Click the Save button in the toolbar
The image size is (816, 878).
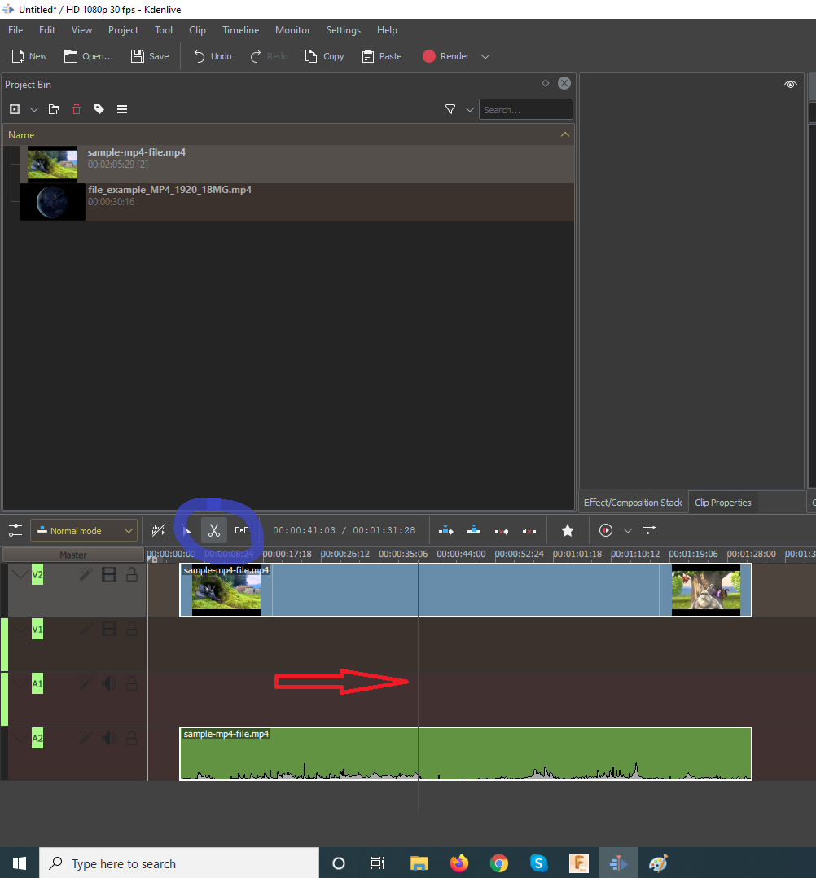[150, 56]
